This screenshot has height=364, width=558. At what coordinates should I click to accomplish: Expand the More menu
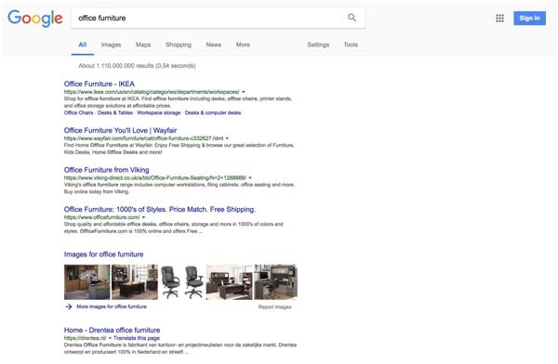tap(243, 45)
